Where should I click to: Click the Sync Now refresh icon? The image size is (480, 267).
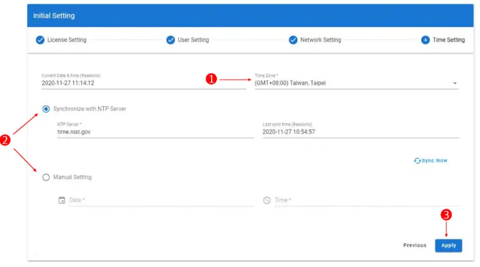(417, 161)
